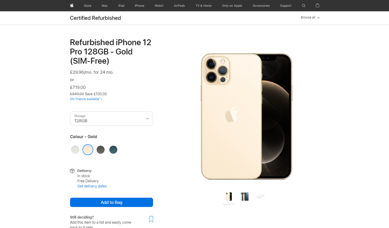The width and height of the screenshot is (389, 228).
Task: Open the search icon in navigation
Action: pyautogui.click(x=304, y=5)
